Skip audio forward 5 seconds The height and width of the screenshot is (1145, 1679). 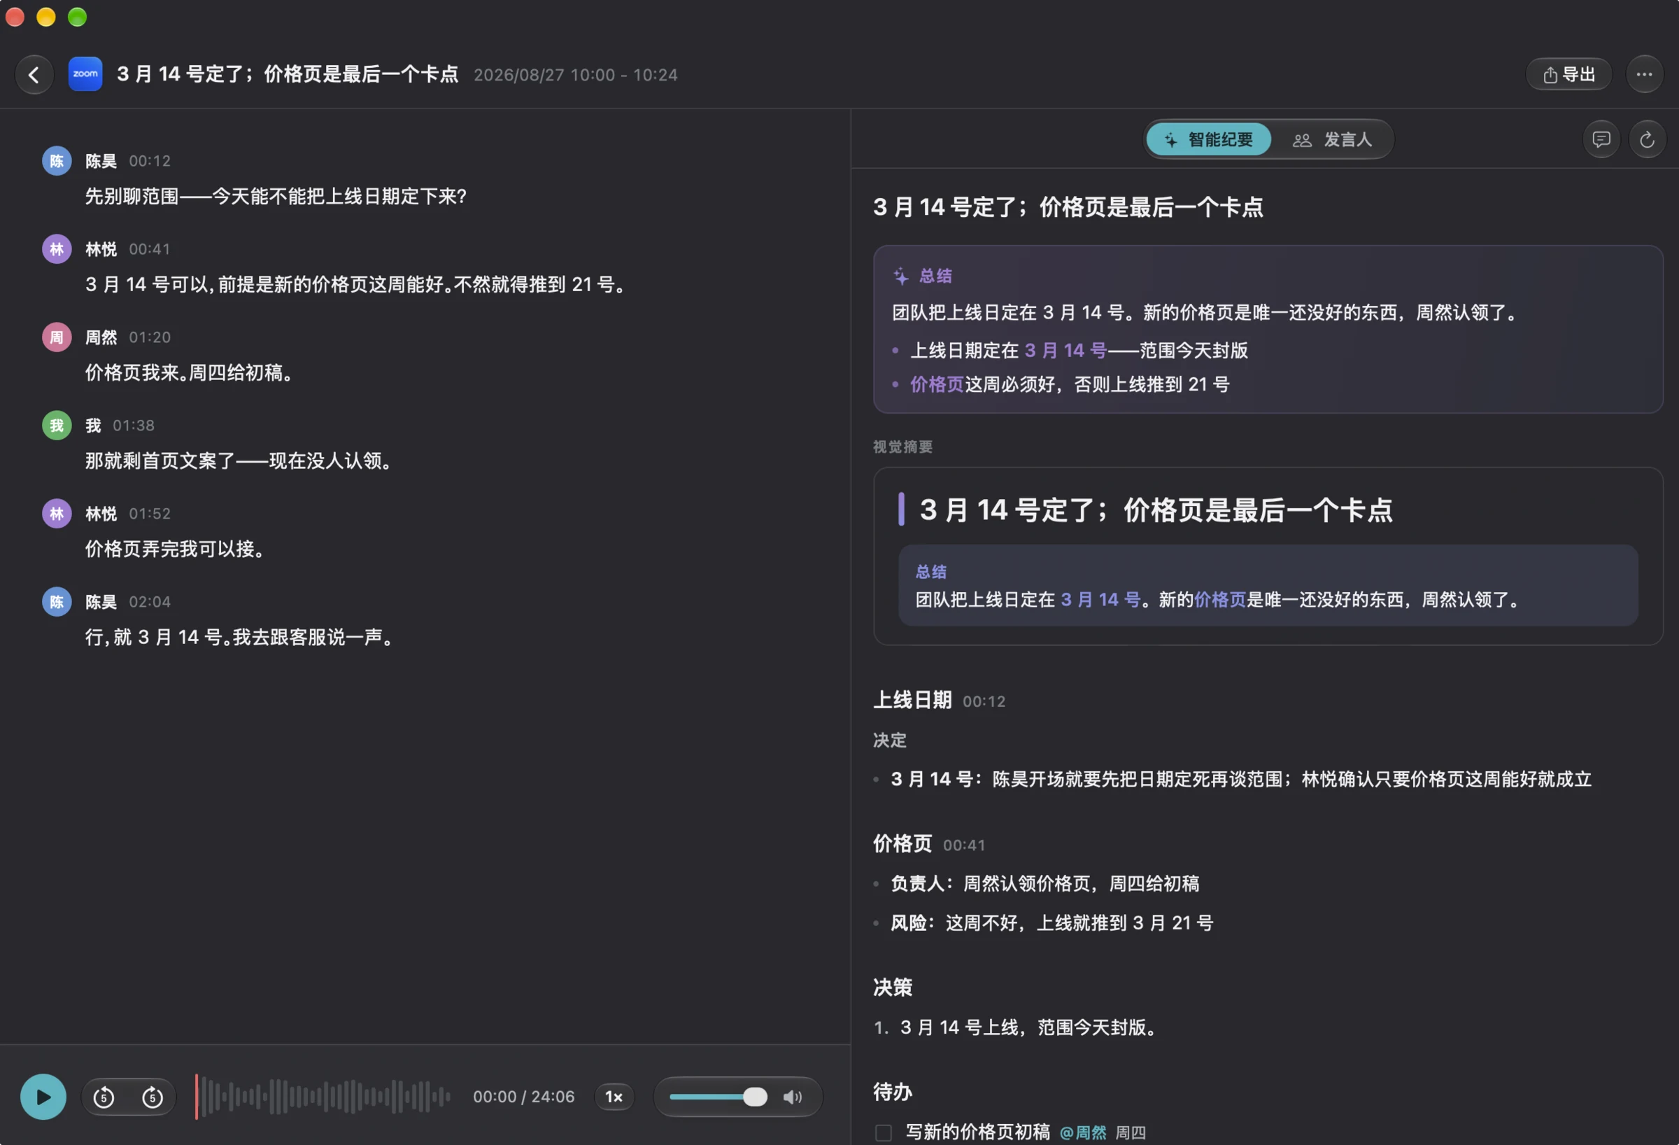pos(153,1097)
